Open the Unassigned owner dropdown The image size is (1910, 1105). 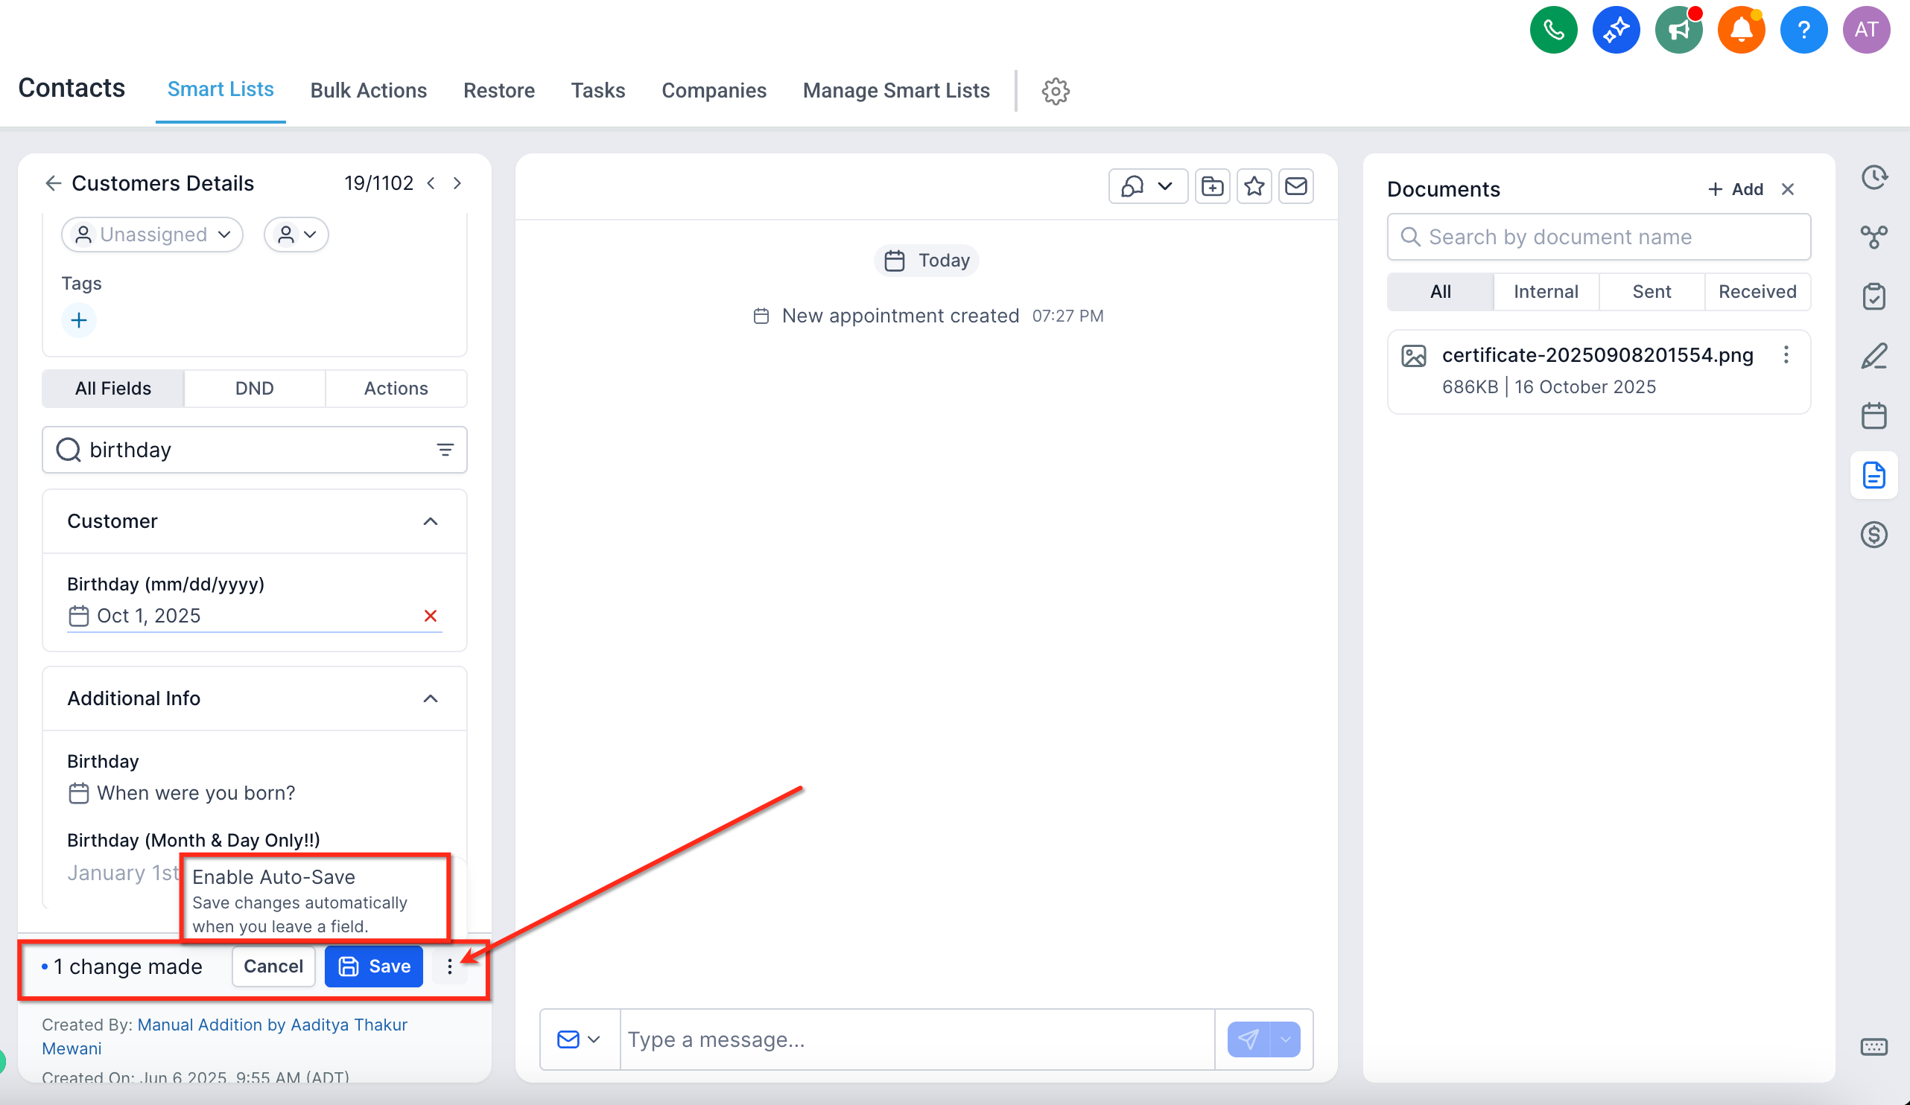pos(153,235)
